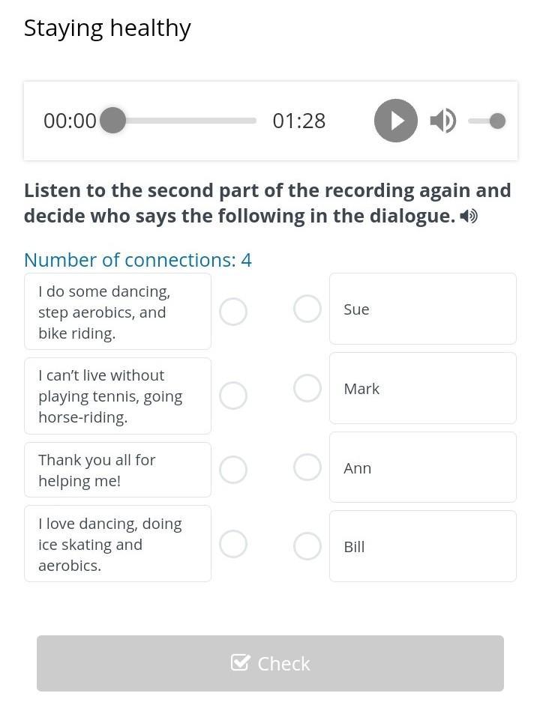Adjust the volume slider knob
Image resolution: width=540 pixels, height=711 pixels.
click(497, 121)
